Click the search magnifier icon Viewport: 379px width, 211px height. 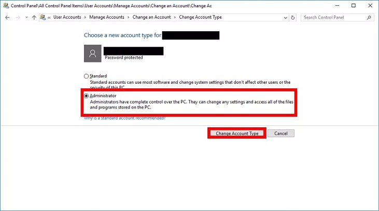pos(368,17)
